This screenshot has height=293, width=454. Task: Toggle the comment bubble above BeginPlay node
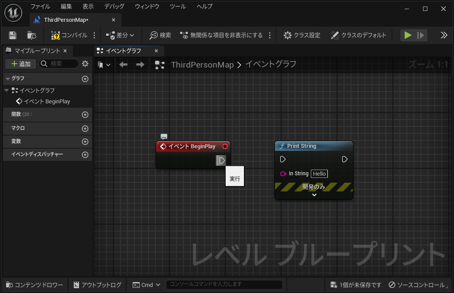164,136
